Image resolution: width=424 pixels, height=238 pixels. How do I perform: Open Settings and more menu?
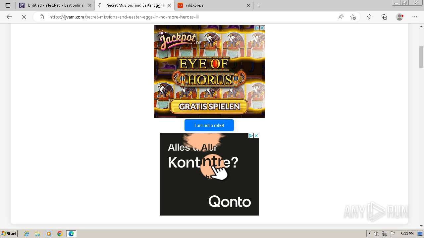pos(415,17)
